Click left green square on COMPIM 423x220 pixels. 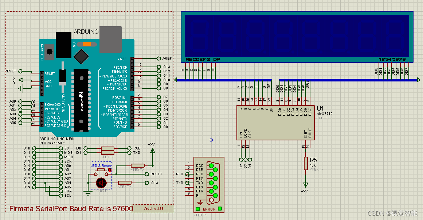click(x=198, y=209)
